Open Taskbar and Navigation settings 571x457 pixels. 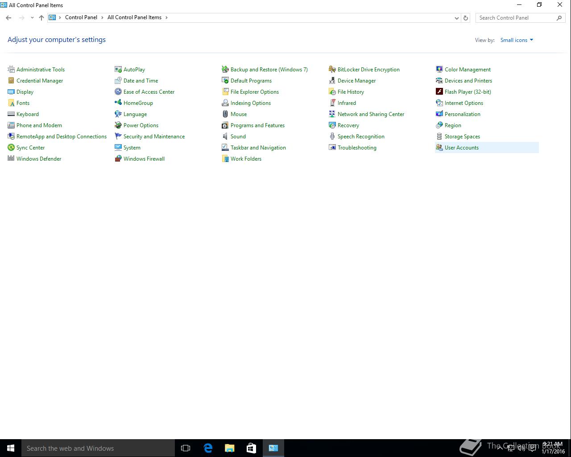coord(258,148)
